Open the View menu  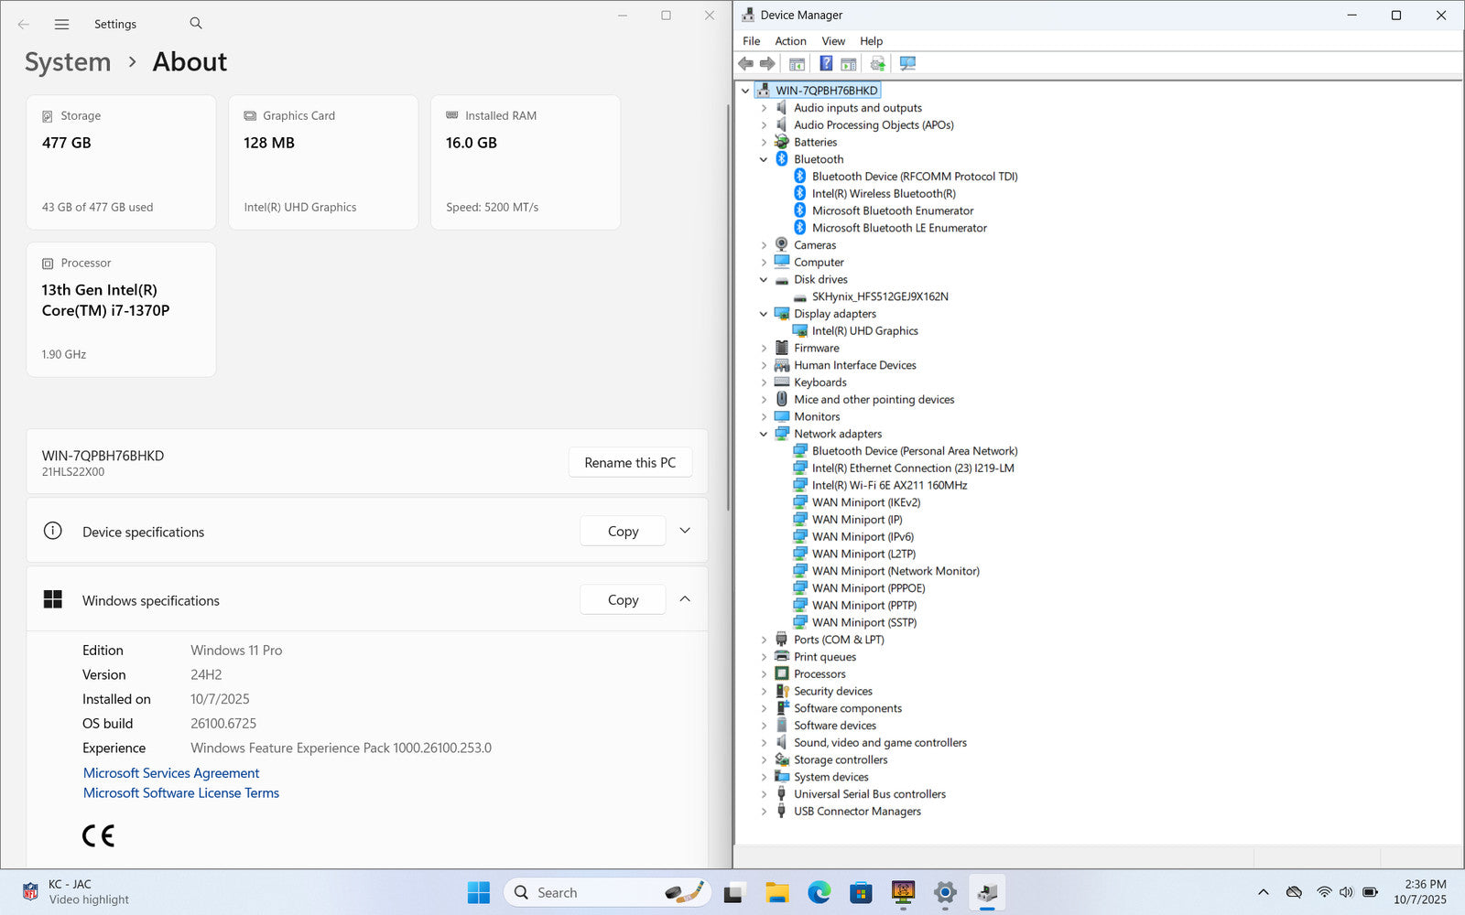tap(832, 41)
